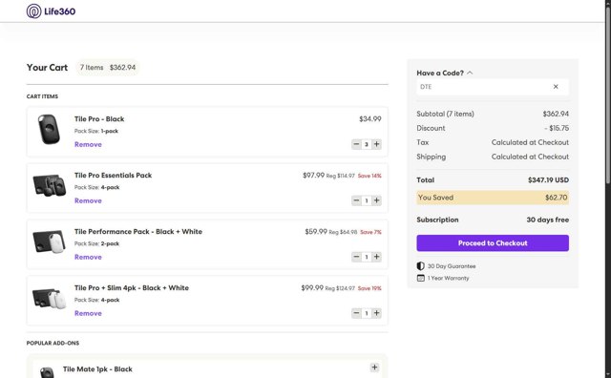
Task: Click the 1 Year Warranty icon
Action: click(420, 278)
